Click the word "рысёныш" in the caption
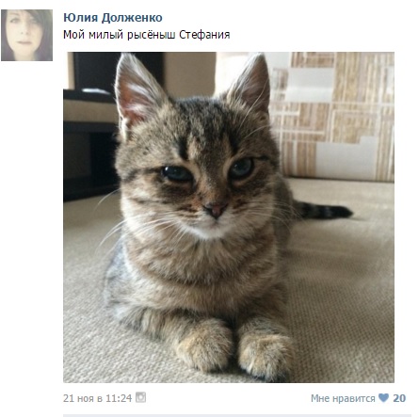This screenshot has width=419, height=417. [x=152, y=35]
